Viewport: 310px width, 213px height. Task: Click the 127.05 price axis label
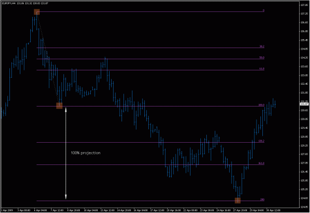[304, 163]
